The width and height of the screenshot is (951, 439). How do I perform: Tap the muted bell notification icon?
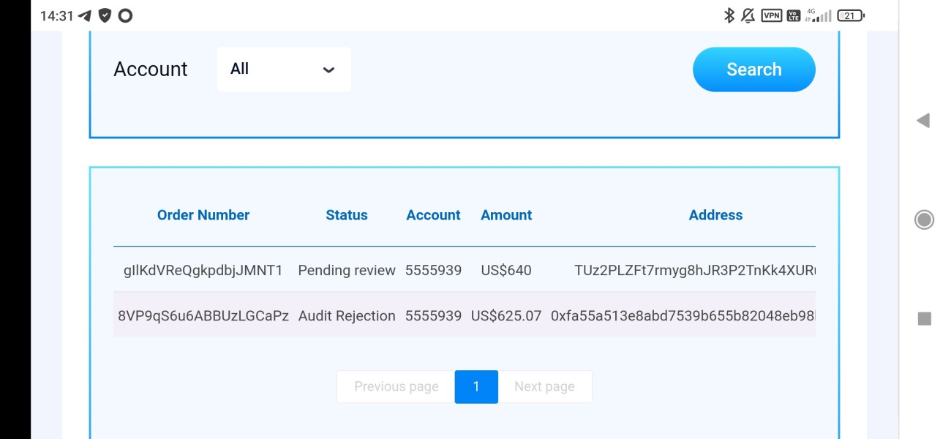[x=748, y=15]
